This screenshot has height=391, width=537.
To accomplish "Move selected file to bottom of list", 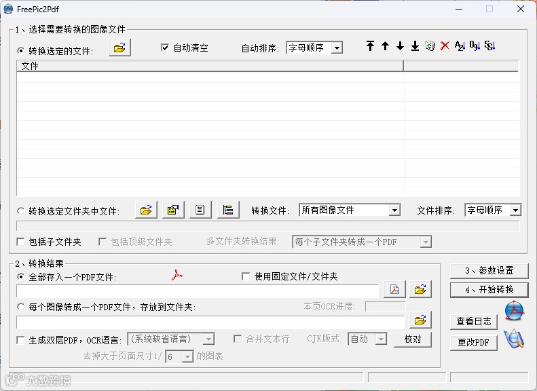I will [x=415, y=46].
